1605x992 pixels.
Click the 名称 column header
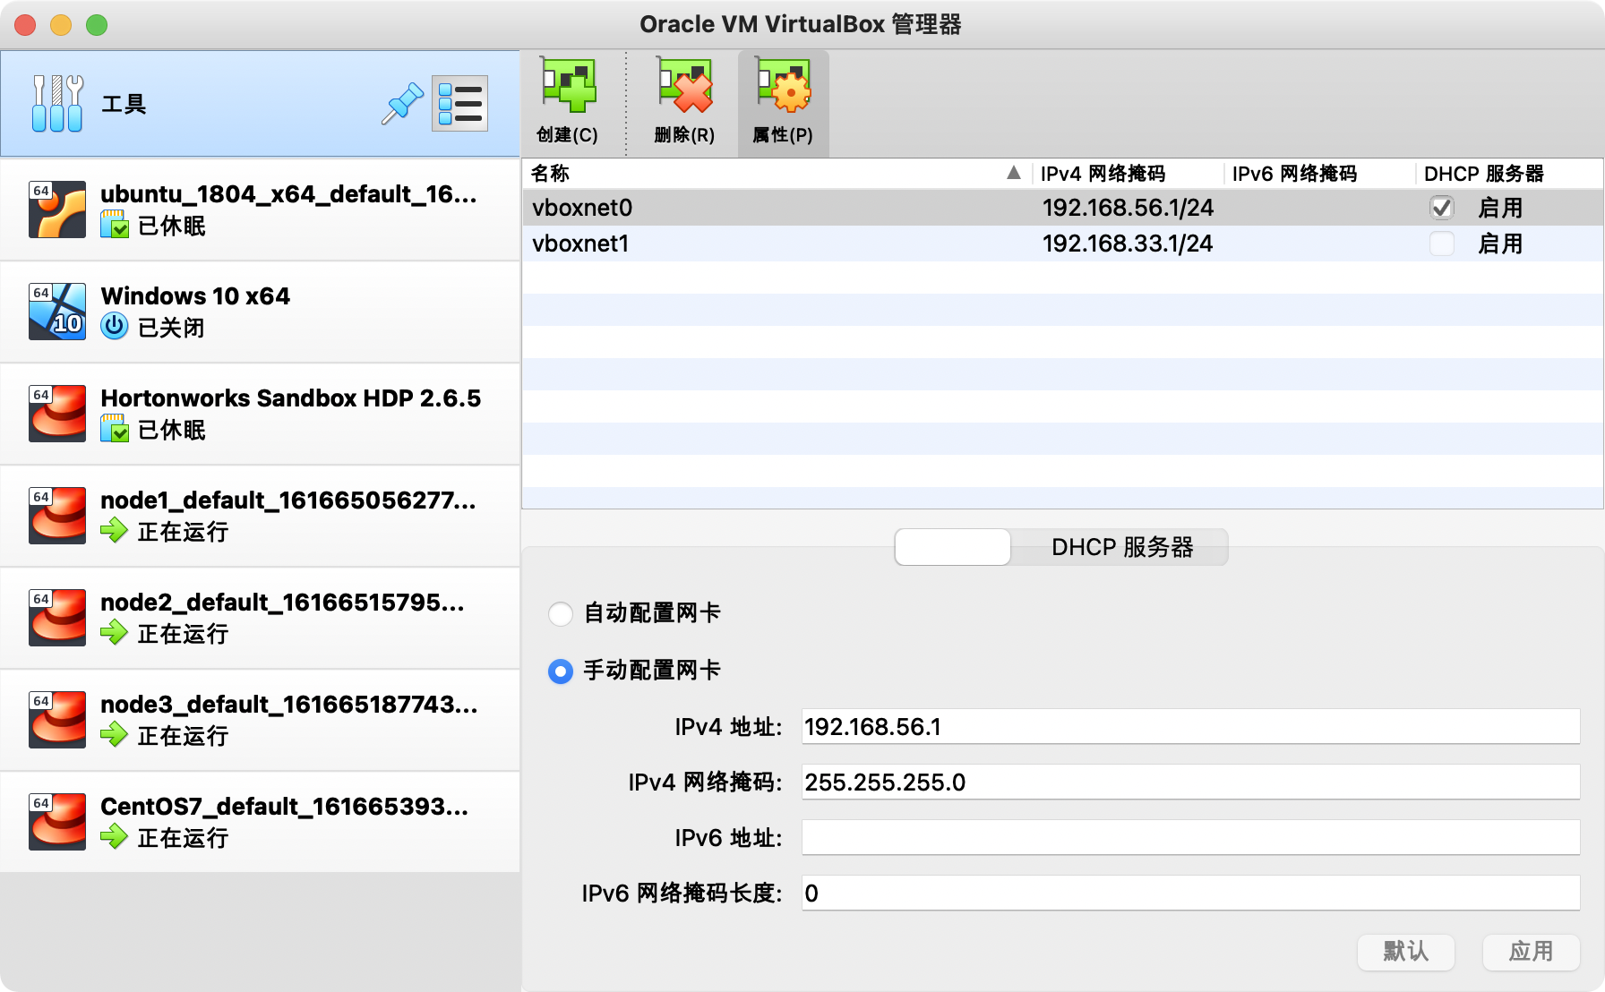coord(776,173)
